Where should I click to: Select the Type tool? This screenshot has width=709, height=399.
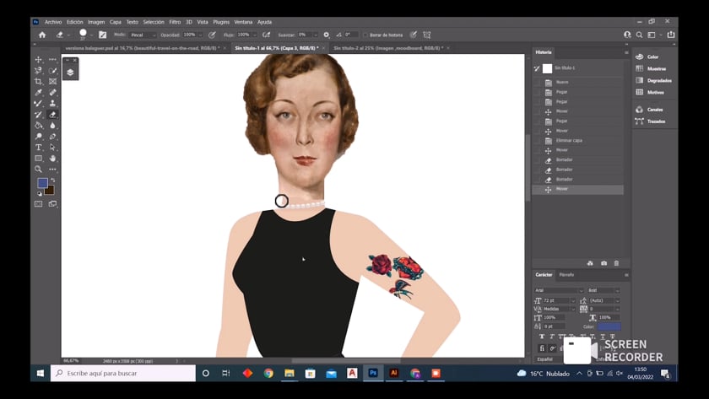[39, 148]
